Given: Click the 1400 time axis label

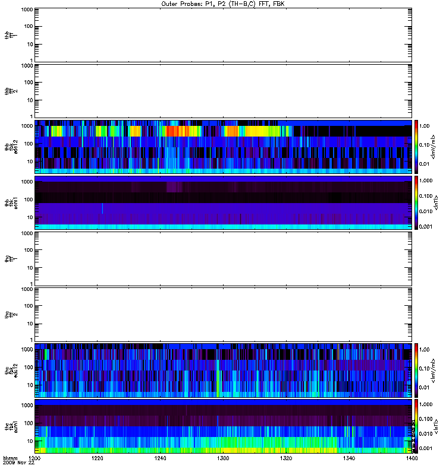Looking at the screenshot, I should point(412,458).
